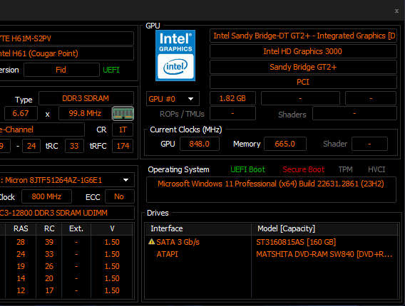The width and height of the screenshot is (405, 306).
Task: Click the ST3160815AS [160 GB] model entry
Action: pyautogui.click(x=296, y=242)
